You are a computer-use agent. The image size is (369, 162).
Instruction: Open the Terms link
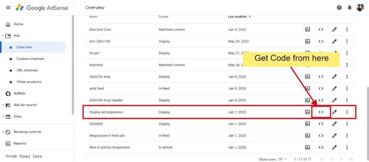coord(37,156)
